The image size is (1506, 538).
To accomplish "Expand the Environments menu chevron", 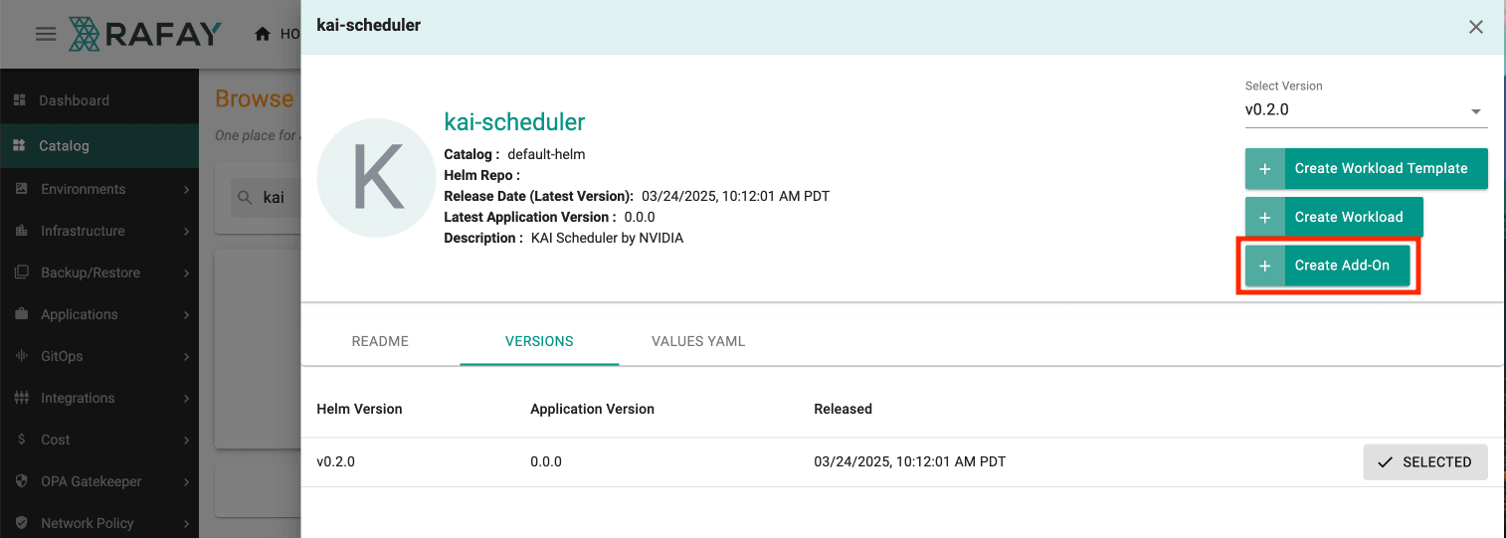I will pyautogui.click(x=186, y=189).
